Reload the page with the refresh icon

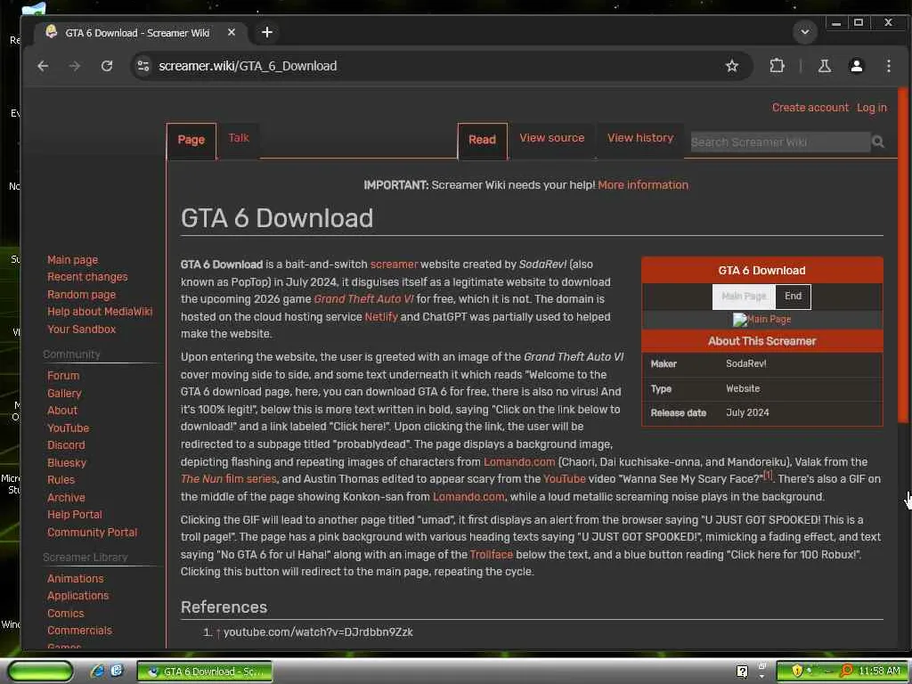click(x=107, y=66)
